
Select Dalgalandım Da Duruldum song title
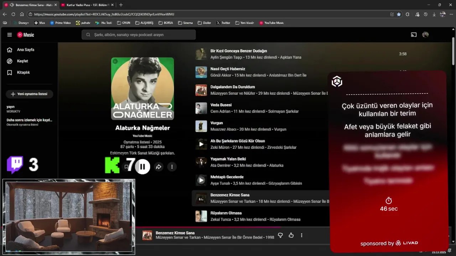(x=233, y=87)
